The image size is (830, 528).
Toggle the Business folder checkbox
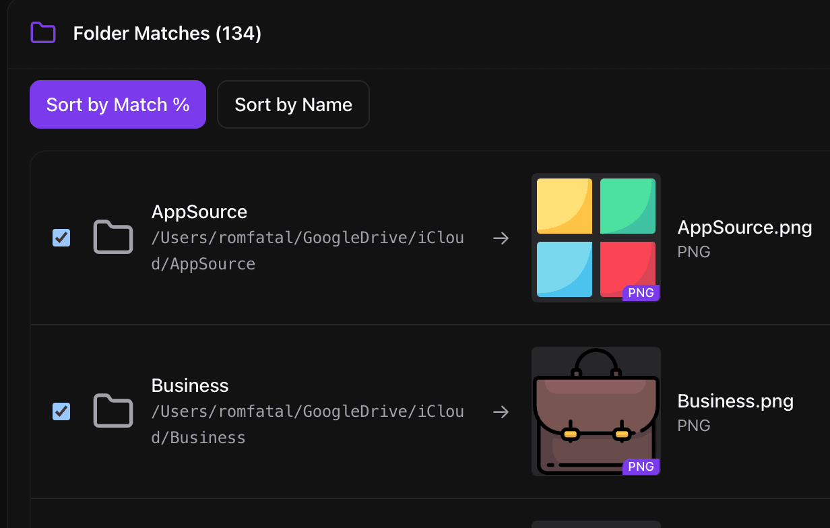[x=61, y=411]
